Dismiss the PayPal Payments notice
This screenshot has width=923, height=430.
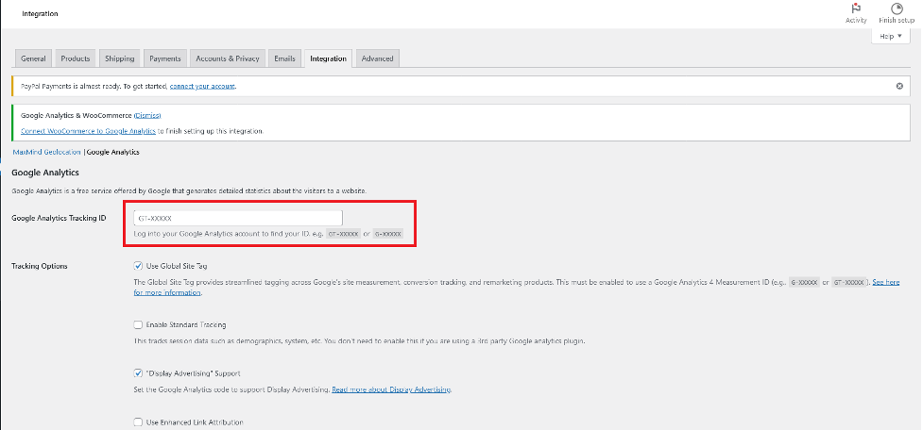(899, 86)
